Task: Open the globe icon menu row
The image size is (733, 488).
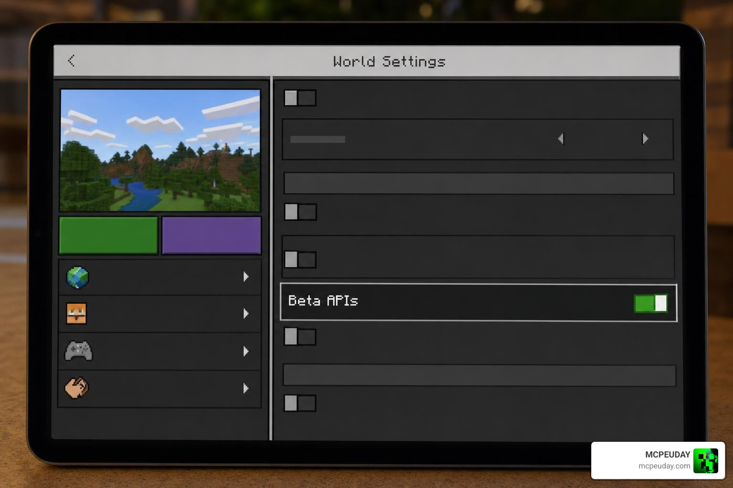Action: pyautogui.click(x=160, y=277)
